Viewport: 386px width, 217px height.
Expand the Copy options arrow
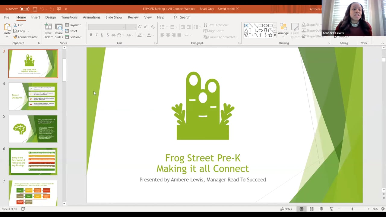28,31
